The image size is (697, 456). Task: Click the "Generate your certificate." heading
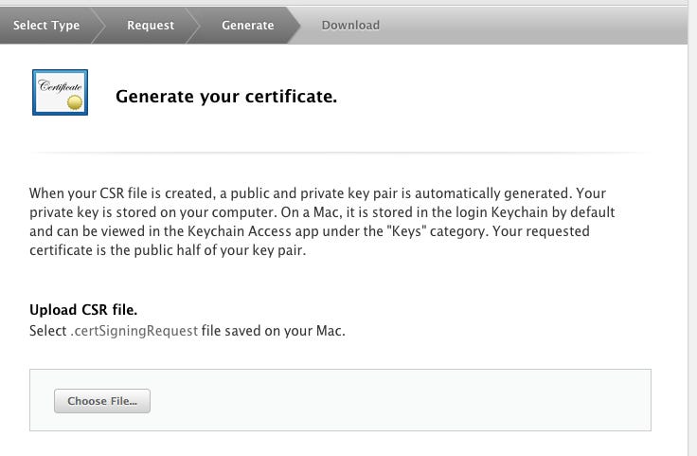pyautogui.click(x=225, y=96)
